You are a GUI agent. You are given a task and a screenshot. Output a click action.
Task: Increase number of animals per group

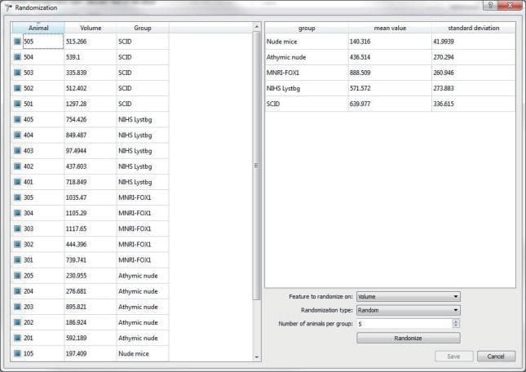(456, 321)
